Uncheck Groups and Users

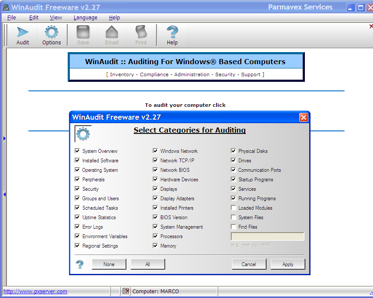click(x=77, y=198)
